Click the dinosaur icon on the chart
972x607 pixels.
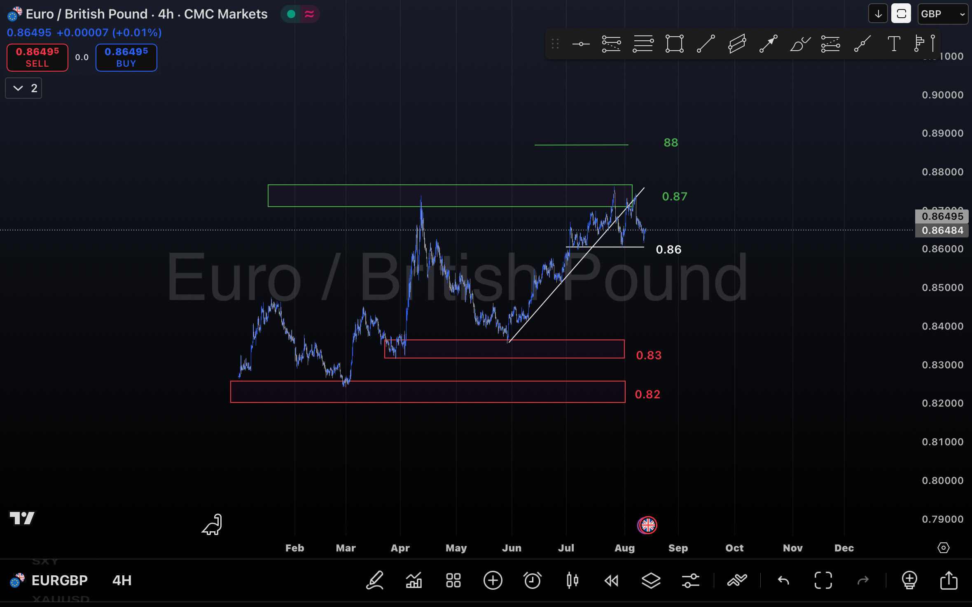click(x=213, y=525)
